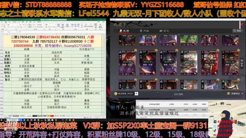Close the 武将卡 panel with red X
Image resolution: width=246 pixels, height=138 pixels.
pos(242,25)
